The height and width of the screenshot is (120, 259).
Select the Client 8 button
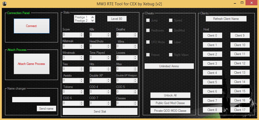click(x=212, y=110)
